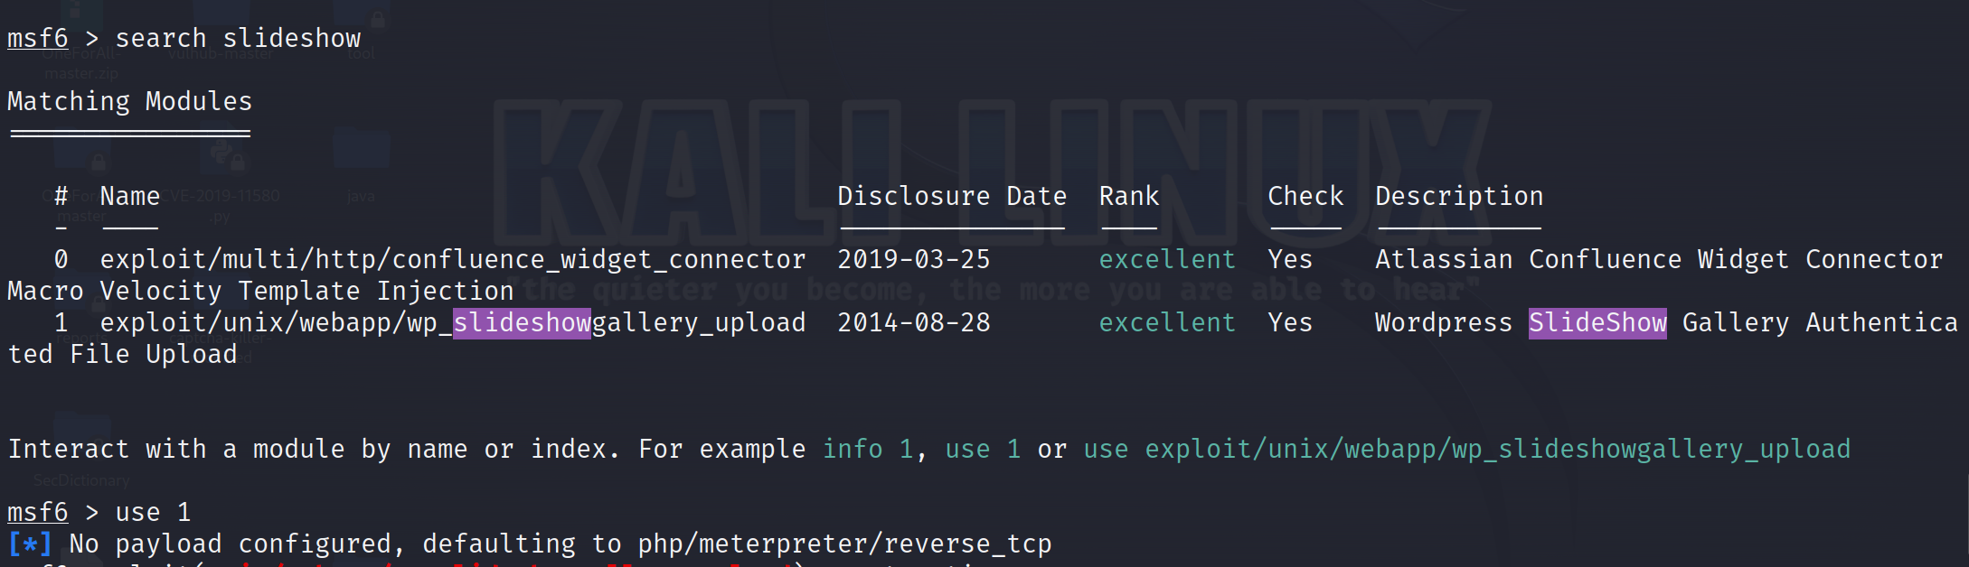Click the 'Disclosure Date' column header
Image resolution: width=1969 pixels, height=567 pixels.
pyautogui.click(x=952, y=196)
